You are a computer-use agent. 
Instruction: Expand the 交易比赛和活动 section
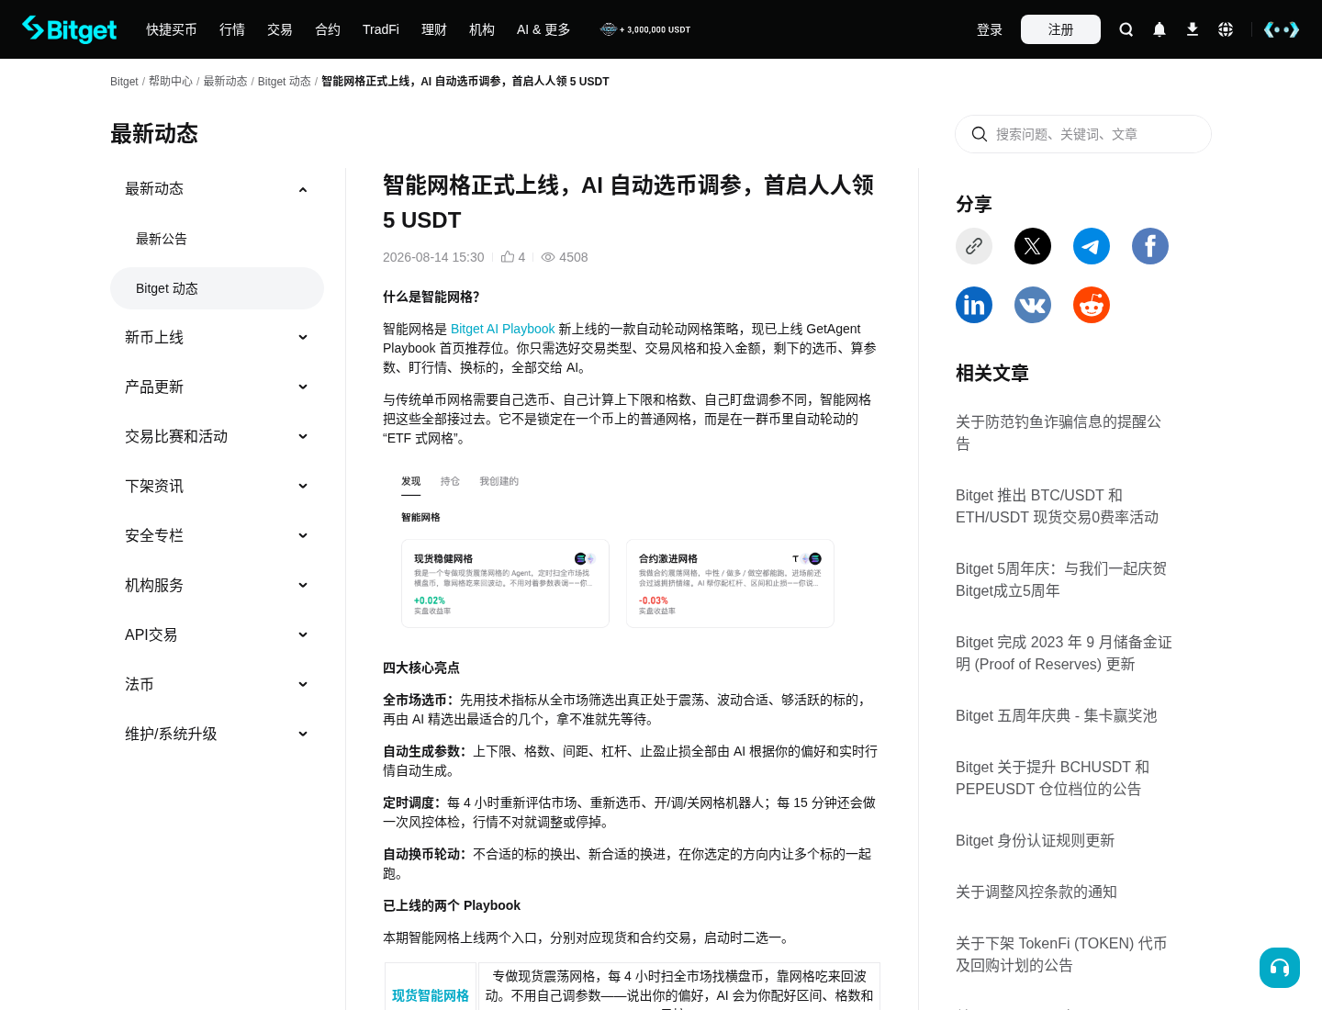click(x=303, y=436)
